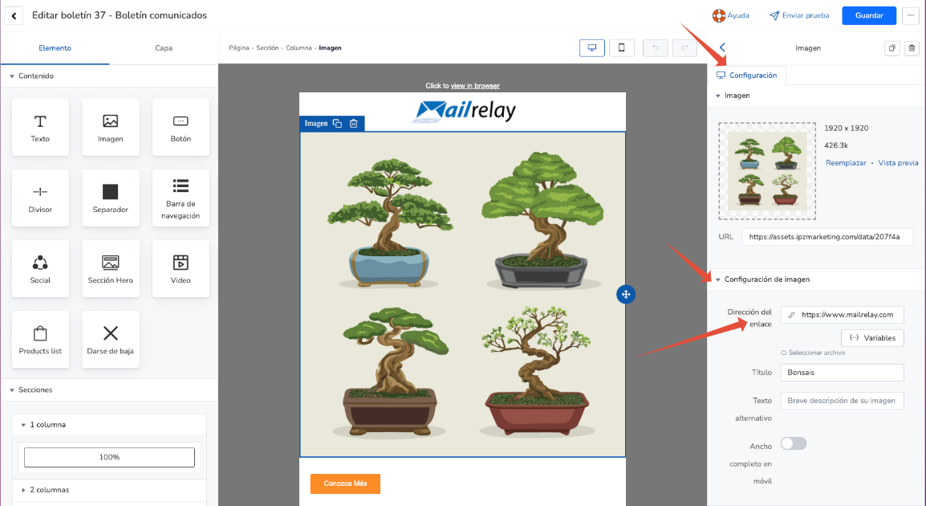Open the Variables button
Viewport: 926px width, 506px height.
tap(872, 338)
